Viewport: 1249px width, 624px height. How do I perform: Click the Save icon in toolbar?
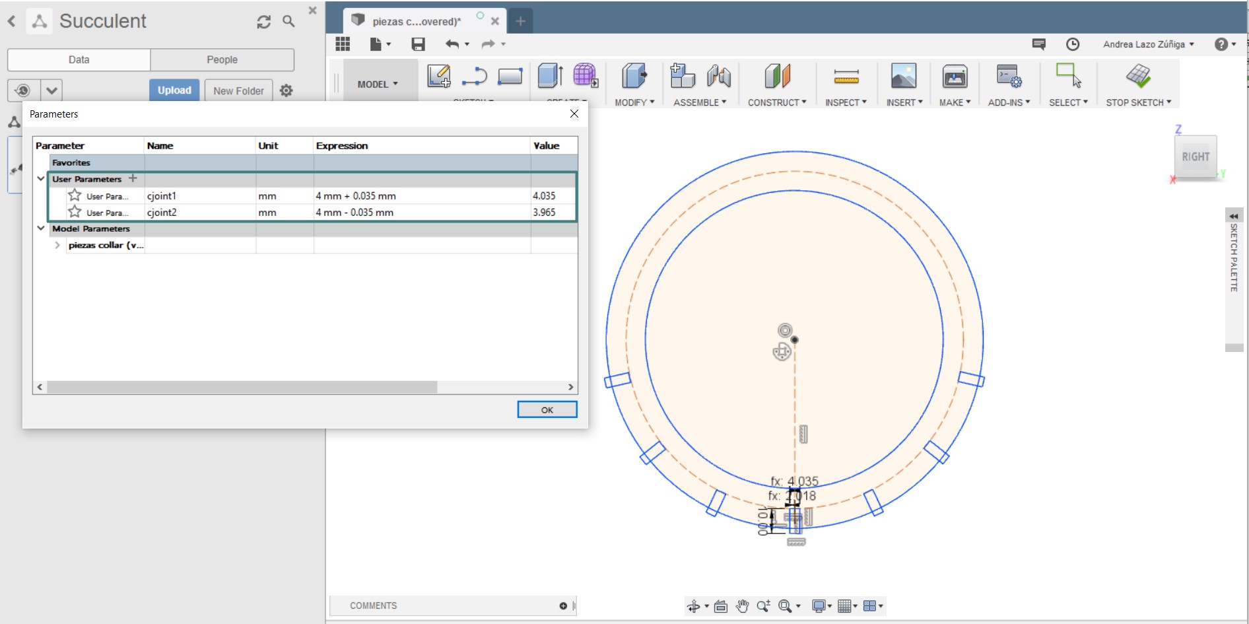pyautogui.click(x=418, y=44)
